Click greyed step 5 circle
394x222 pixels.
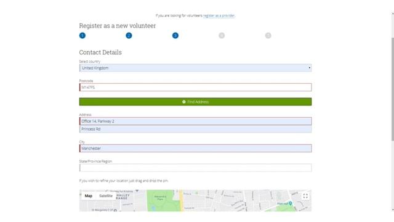pyautogui.click(x=268, y=36)
